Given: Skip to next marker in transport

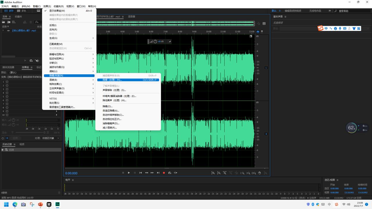Looking at the screenshot, I should click(158, 173).
